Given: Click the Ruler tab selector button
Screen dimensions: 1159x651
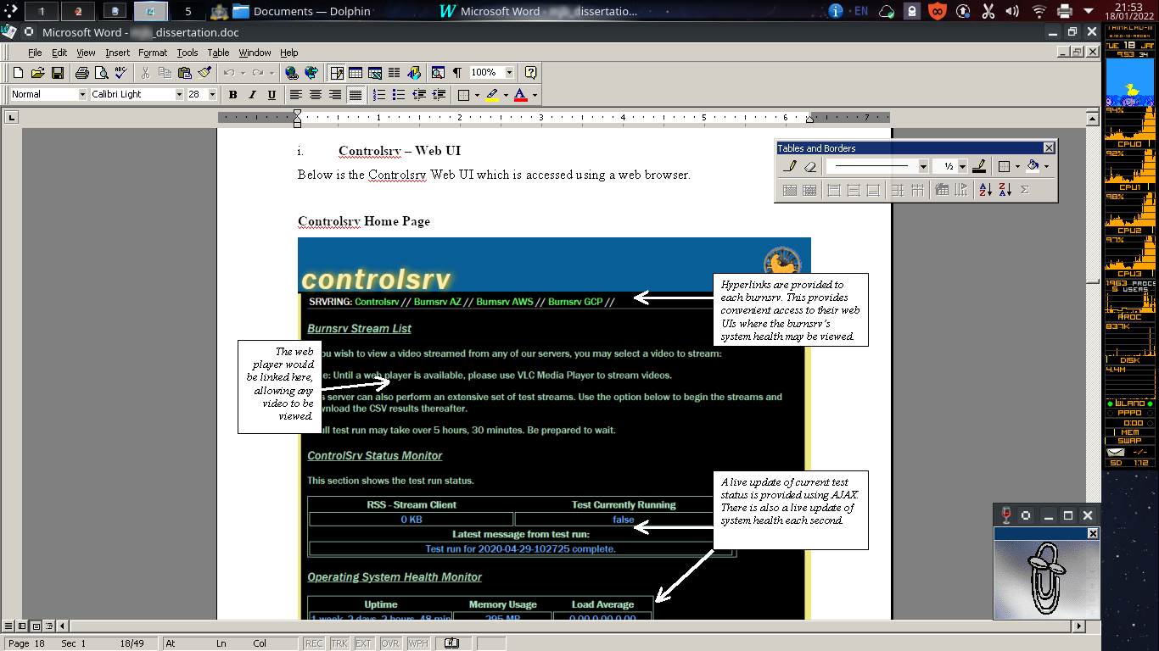Looking at the screenshot, I should (x=11, y=117).
